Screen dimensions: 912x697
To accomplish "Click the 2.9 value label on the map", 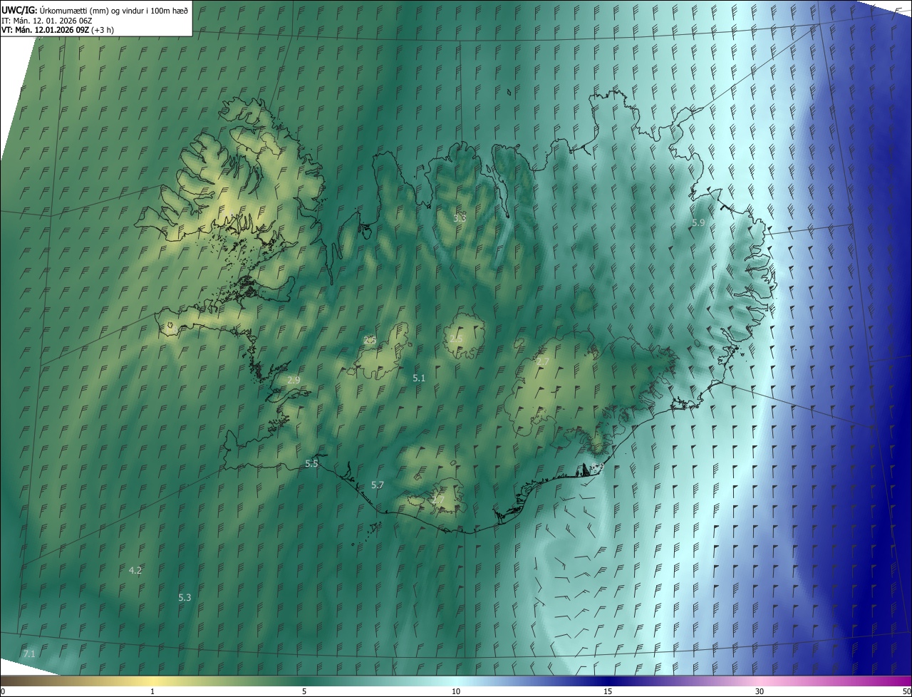I will click(x=294, y=381).
